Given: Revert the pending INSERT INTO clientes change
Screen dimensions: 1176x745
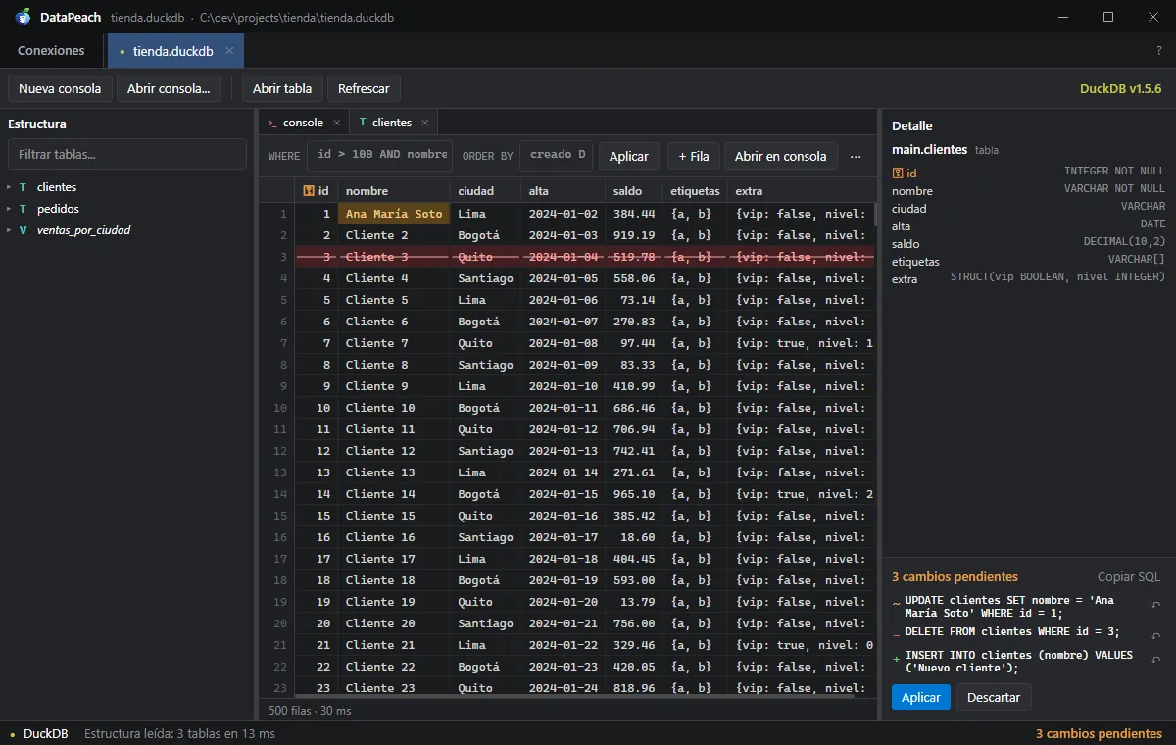Looking at the screenshot, I should click(x=1155, y=662).
